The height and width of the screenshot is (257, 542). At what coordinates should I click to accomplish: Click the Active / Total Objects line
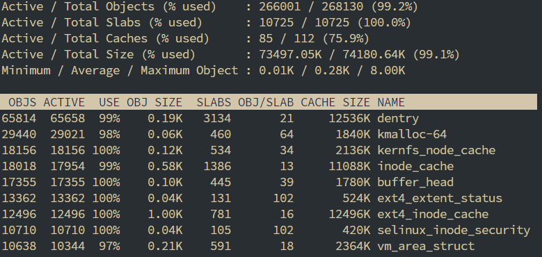209,6
